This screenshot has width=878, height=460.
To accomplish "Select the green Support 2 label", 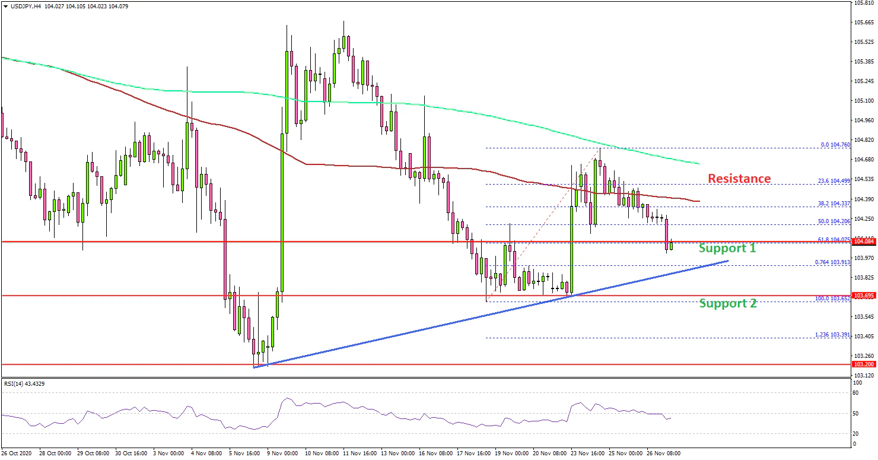I will point(727,303).
